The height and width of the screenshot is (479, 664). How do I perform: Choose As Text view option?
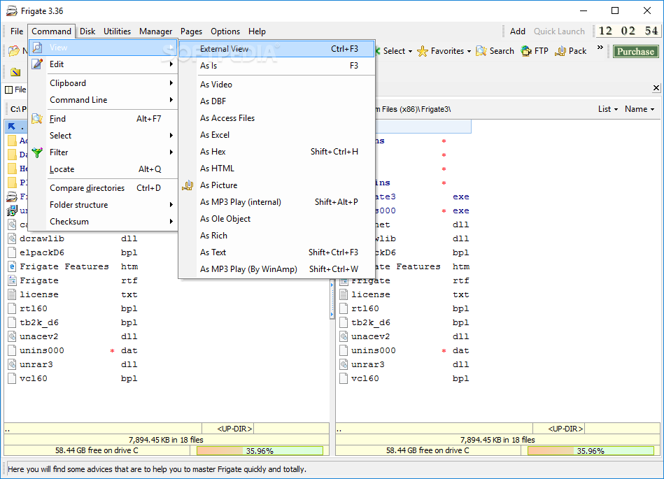pos(277,252)
